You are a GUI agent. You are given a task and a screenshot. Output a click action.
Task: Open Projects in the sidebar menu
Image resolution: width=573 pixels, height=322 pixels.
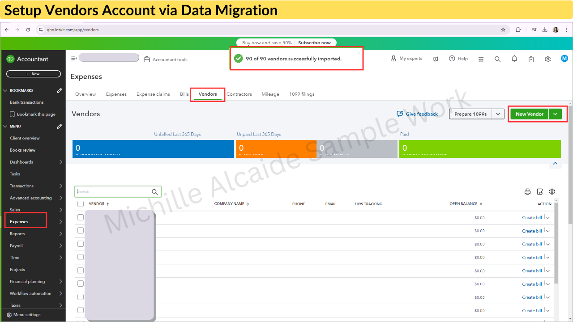(17, 270)
